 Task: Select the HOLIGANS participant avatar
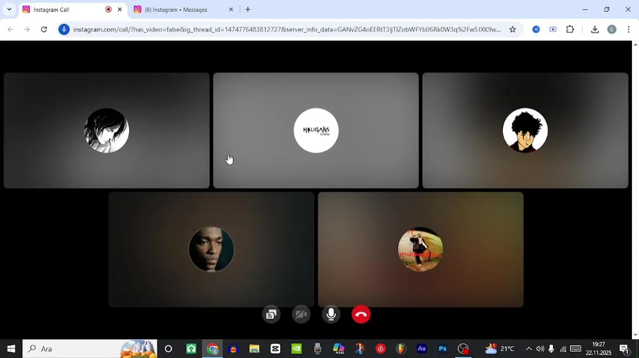pos(316,130)
